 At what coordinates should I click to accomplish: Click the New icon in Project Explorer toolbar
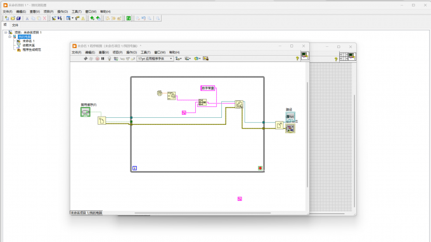[6, 18]
